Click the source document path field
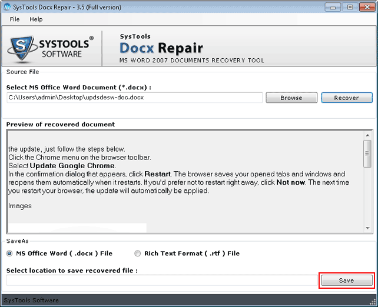Image resolution: width=378 pixels, height=307 pixels. (134, 98)
